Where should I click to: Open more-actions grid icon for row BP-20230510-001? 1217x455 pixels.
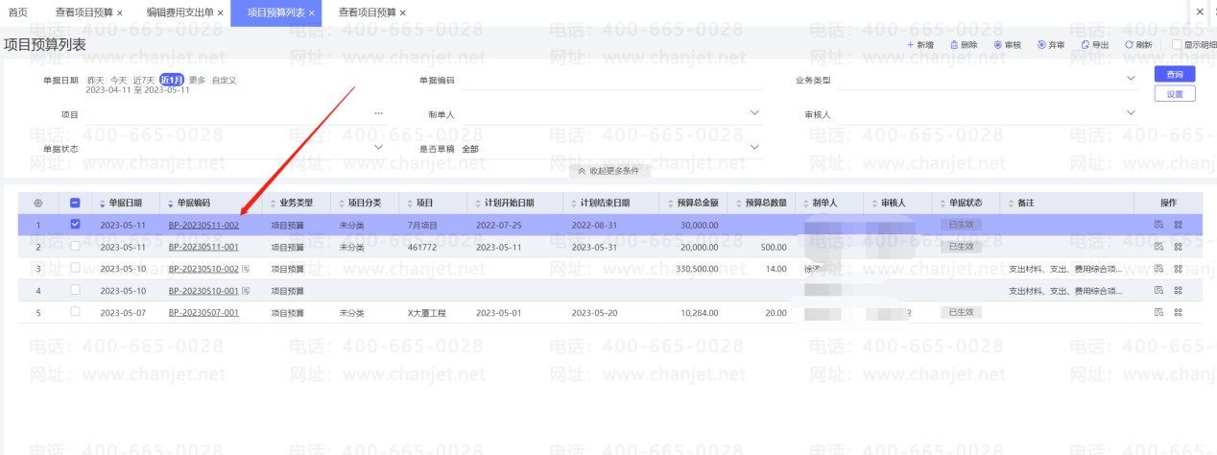(x=1178, y=290)
